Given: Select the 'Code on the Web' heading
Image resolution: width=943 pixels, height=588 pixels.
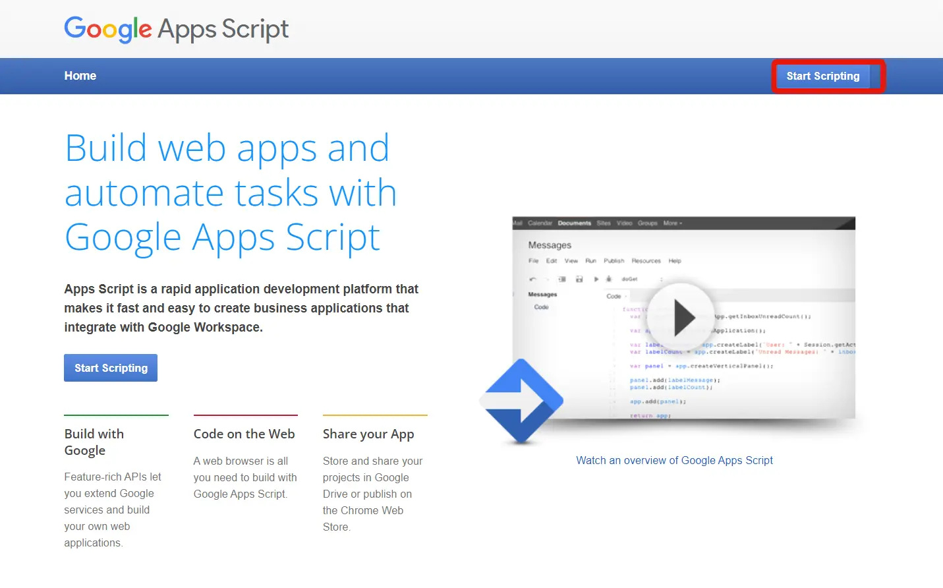Looking at the screenshot, I should tap(244, 434).
